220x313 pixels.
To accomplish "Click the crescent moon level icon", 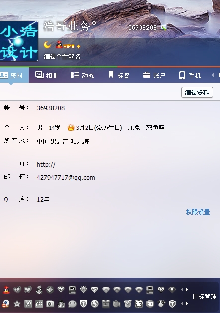I will click(48, 45).
